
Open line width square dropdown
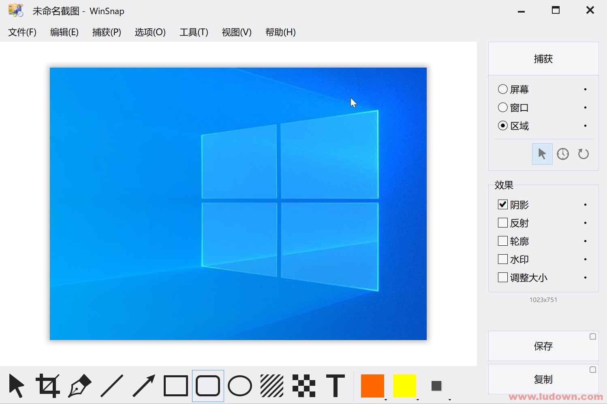coord(436,386)
